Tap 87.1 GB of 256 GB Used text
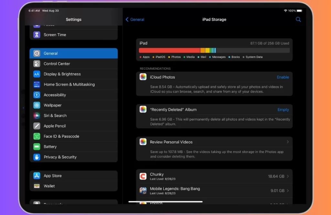The width and height of the screenshot is (331, 215). pyautogui.click(x=270, y=43)
